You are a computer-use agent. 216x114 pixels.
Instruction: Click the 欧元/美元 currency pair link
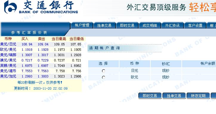pos(8,50)
